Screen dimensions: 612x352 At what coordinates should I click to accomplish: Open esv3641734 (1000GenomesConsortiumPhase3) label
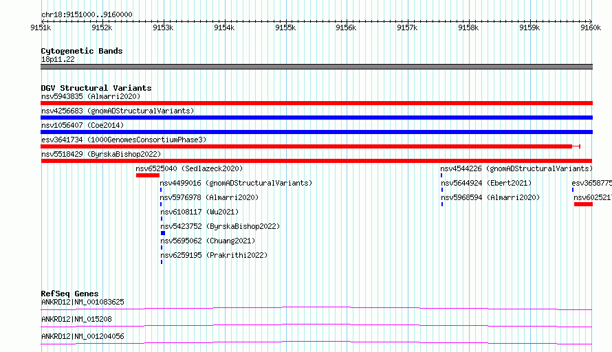pyautogui.click(x=124, y=140)
